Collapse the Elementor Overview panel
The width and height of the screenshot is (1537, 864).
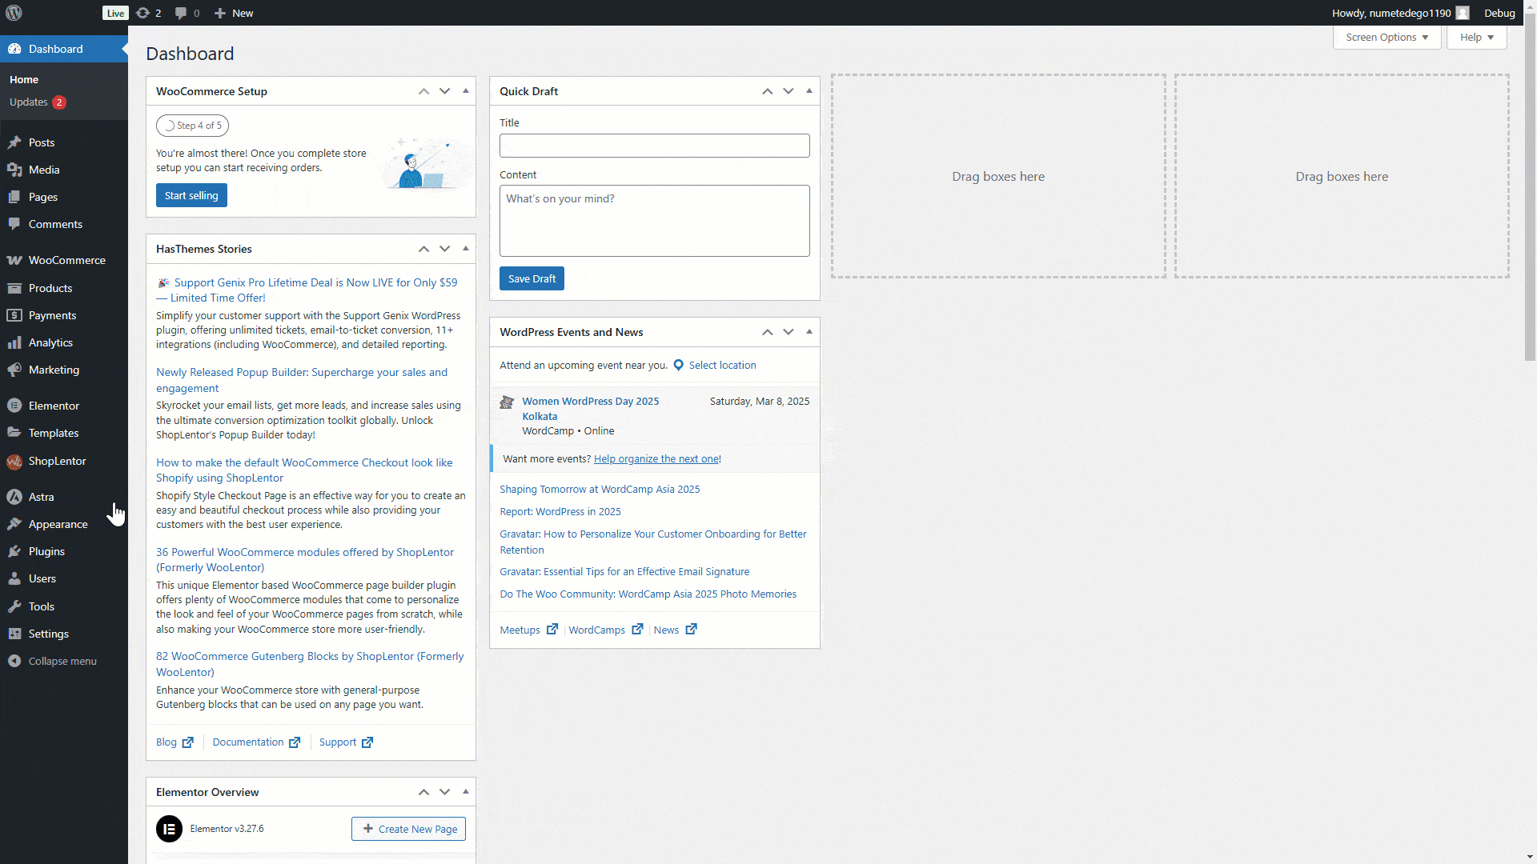465,791
